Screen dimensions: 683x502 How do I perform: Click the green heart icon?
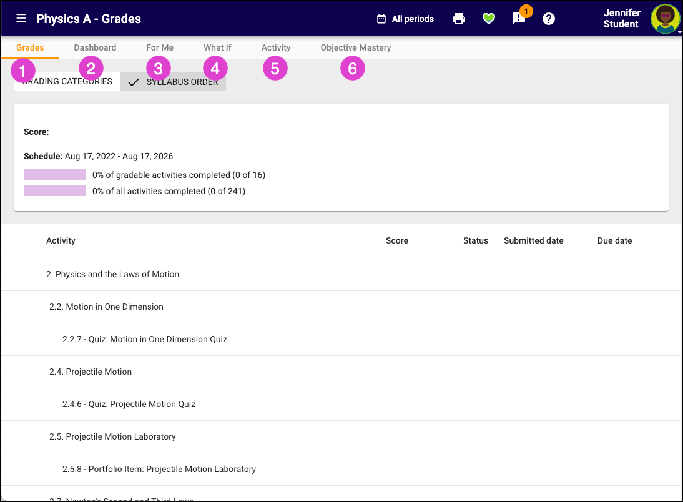click(489, 19)
